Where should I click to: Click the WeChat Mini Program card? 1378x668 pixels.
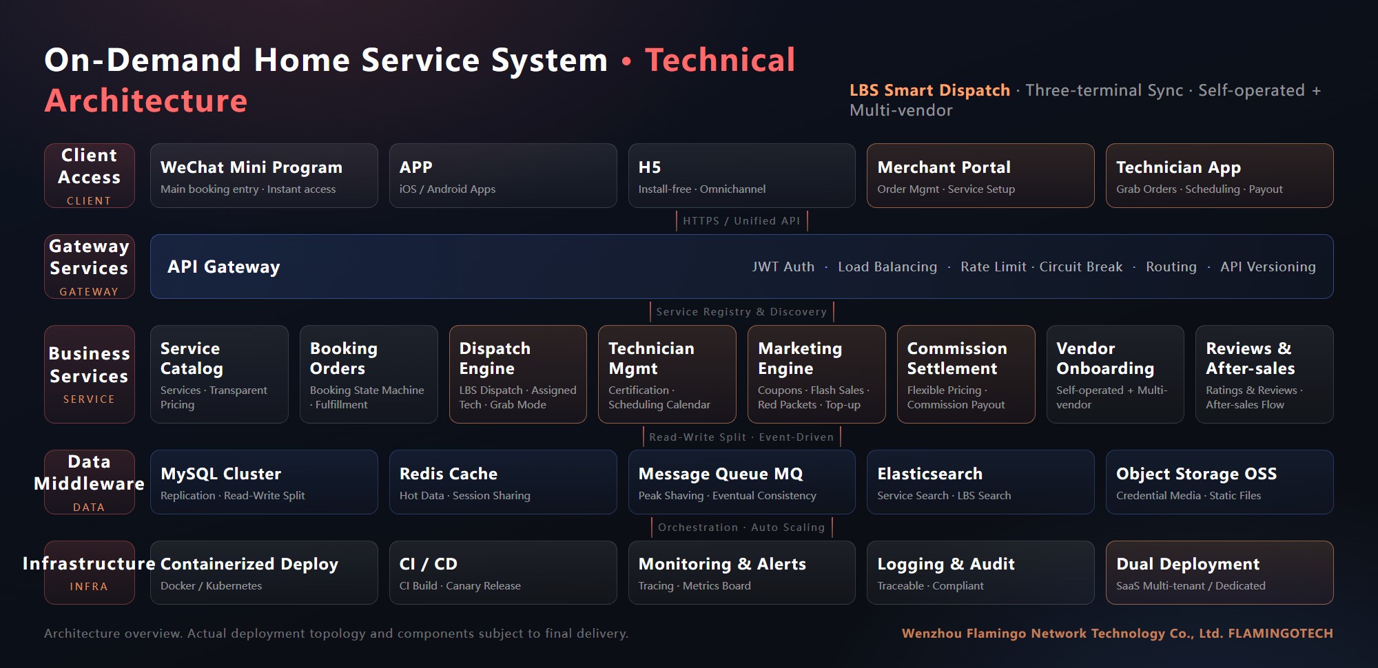pos(264,176)
